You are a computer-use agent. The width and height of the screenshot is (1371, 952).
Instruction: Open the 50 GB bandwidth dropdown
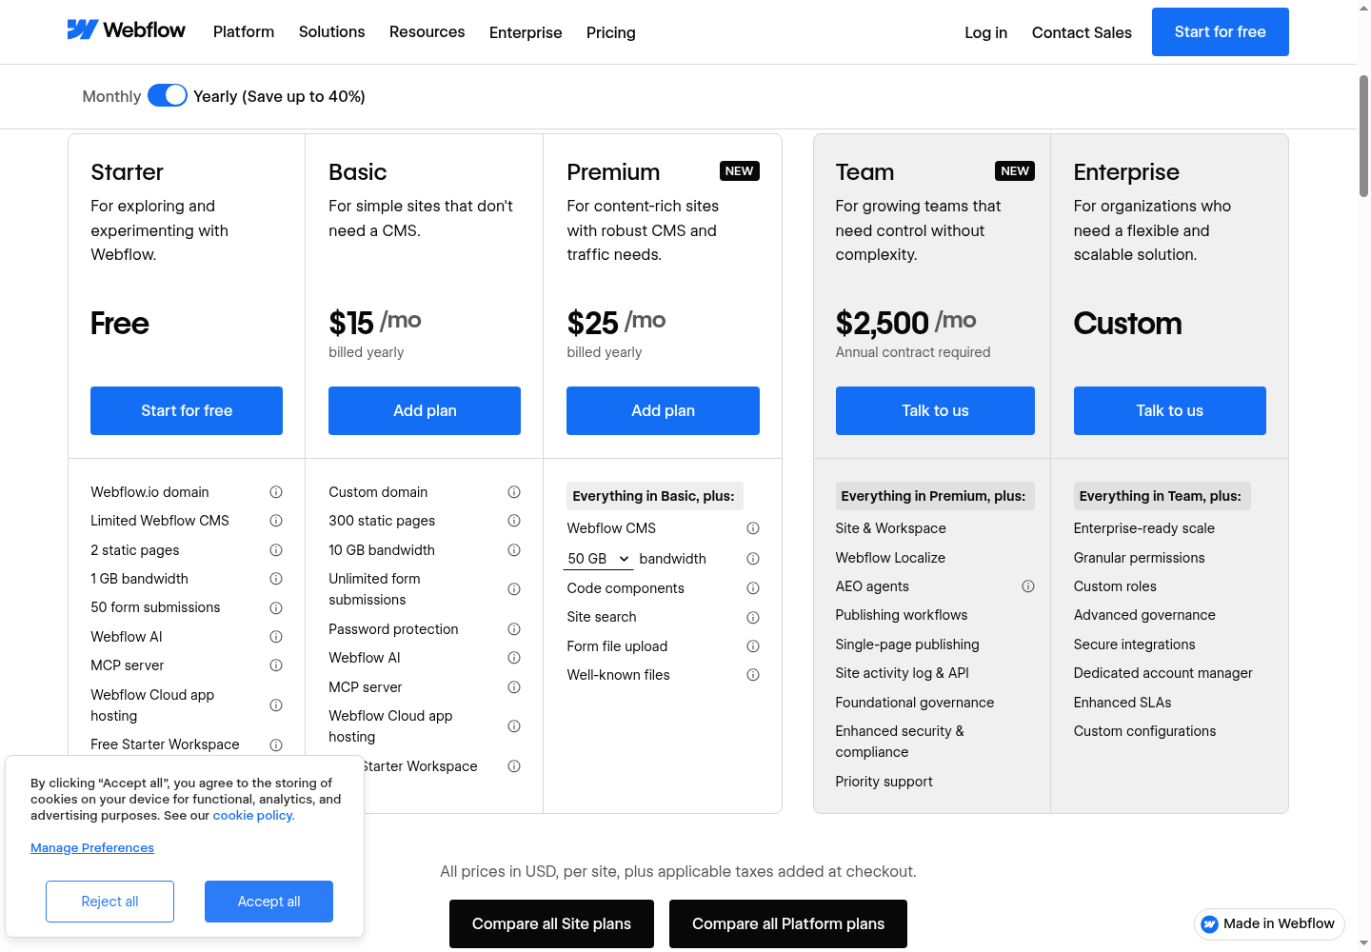tap(599, 559)
